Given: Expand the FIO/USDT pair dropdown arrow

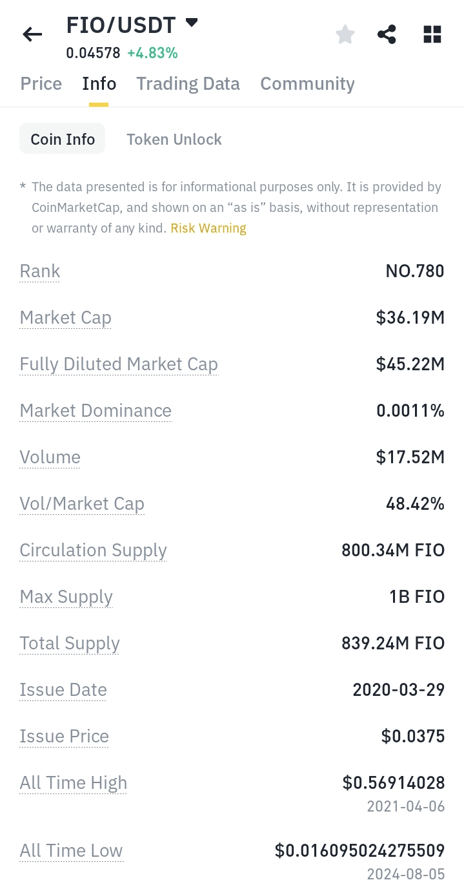Looking at the screenshot, I should [191, 23].
